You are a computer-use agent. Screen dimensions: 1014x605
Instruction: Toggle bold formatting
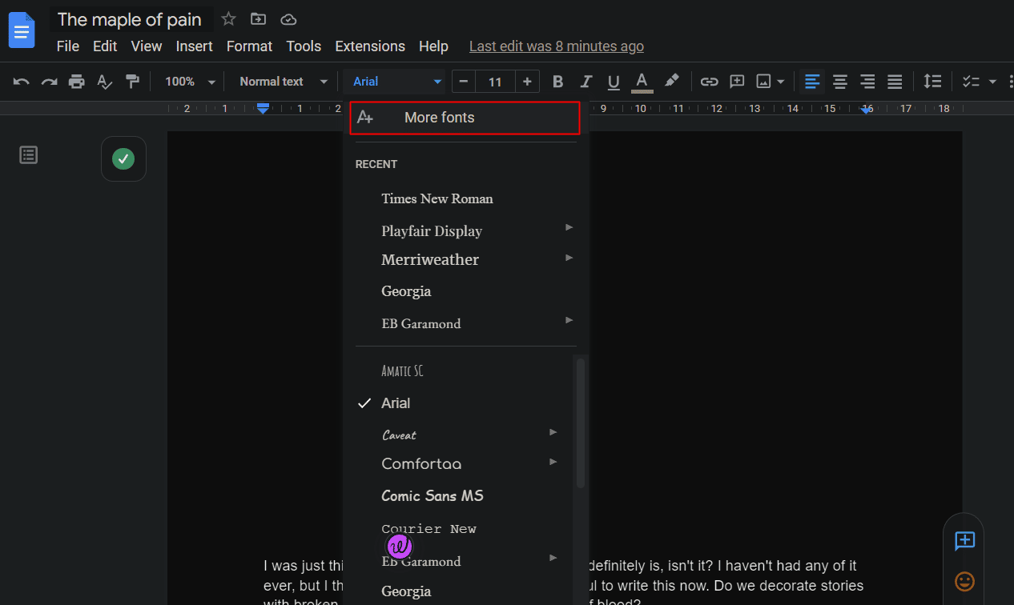tap(558, 82)
